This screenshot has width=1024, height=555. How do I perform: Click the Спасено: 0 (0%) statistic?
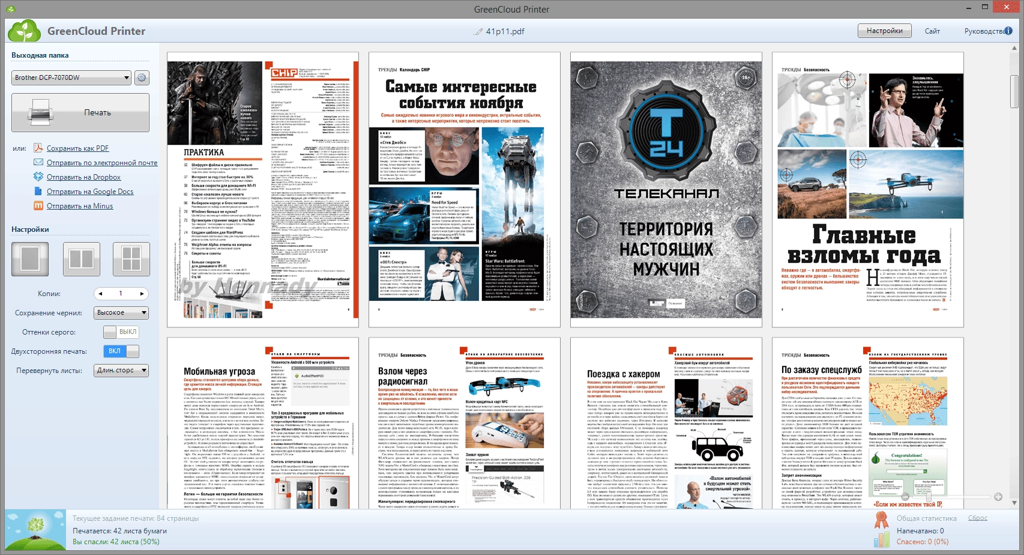pyautogui.click(x=923, y=542)
